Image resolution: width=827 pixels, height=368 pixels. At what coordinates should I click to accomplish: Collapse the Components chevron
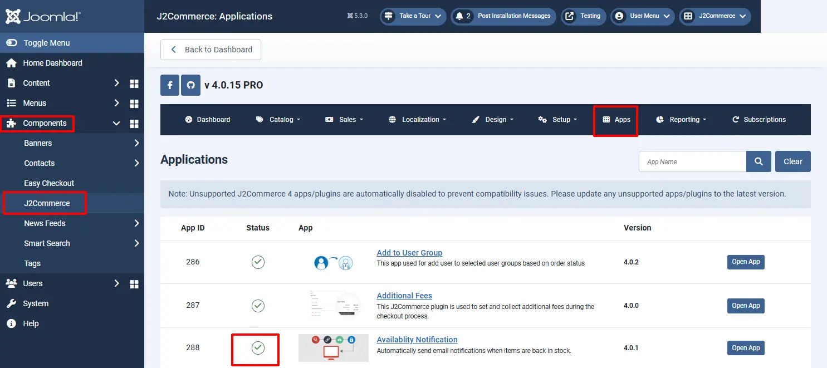[116, 123]
